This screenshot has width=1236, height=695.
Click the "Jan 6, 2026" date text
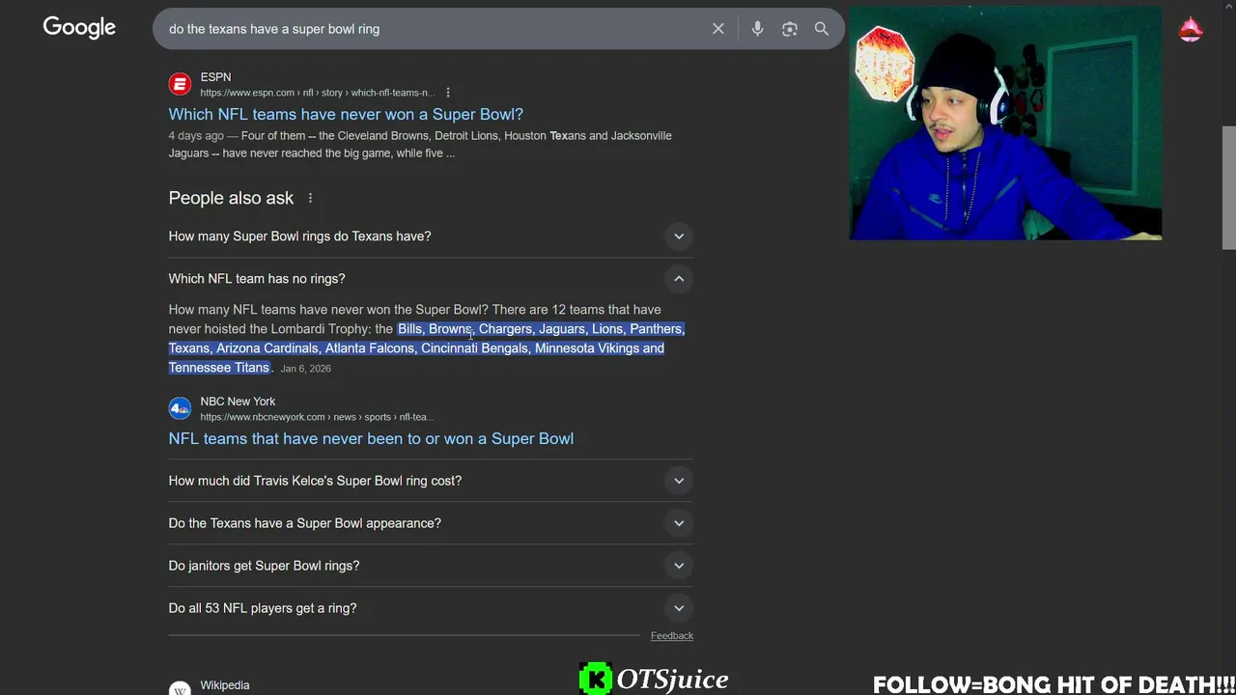coord(306,369)
